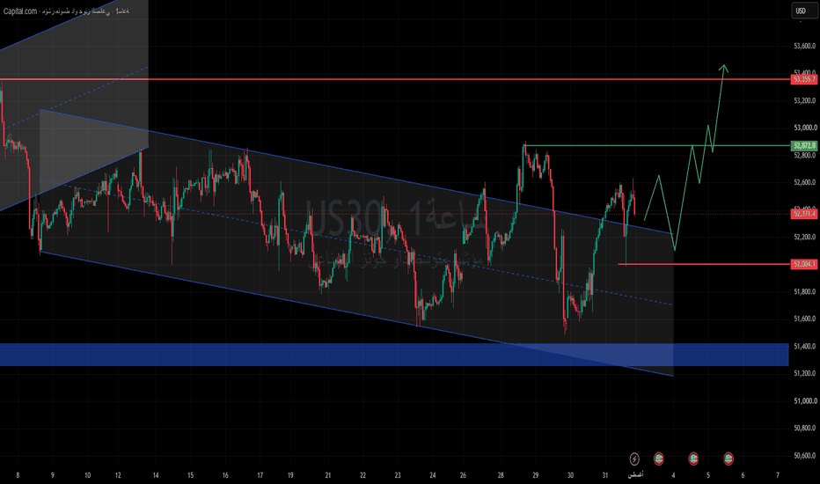This screenshot has width=820, height=484.
Task: Select the green 52,872.8 price label
Action: (804, 145)
